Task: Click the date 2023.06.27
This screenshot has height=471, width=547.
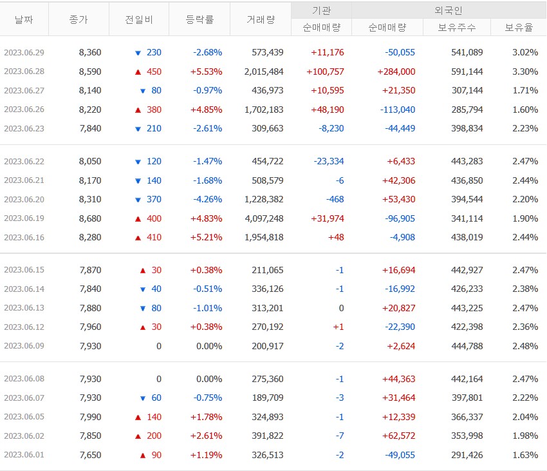Action: click(x=24, y=90)
